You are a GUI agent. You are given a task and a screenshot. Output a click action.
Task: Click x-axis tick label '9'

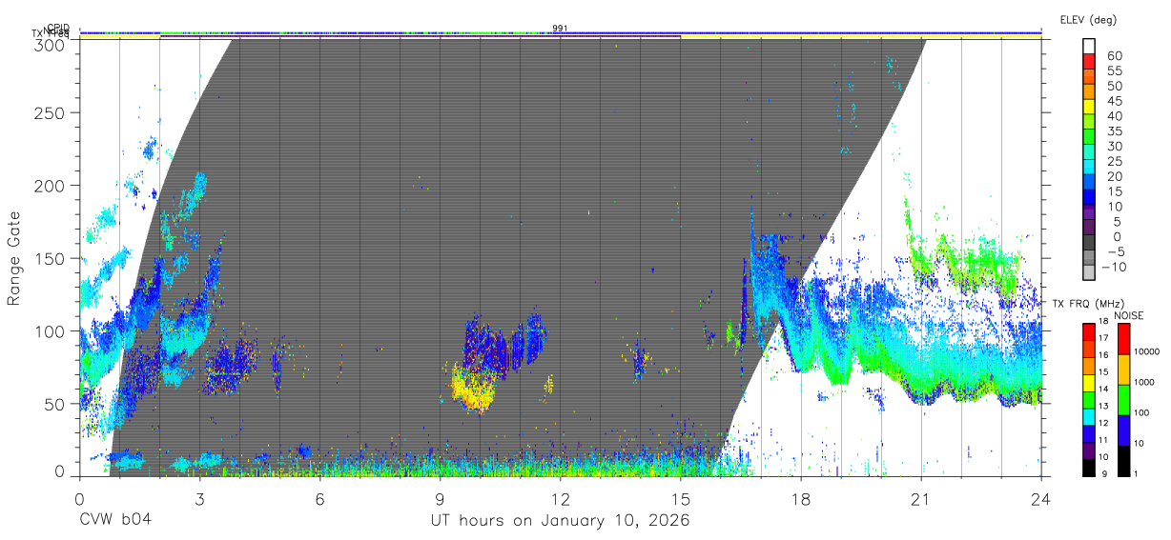coord(440,498)
